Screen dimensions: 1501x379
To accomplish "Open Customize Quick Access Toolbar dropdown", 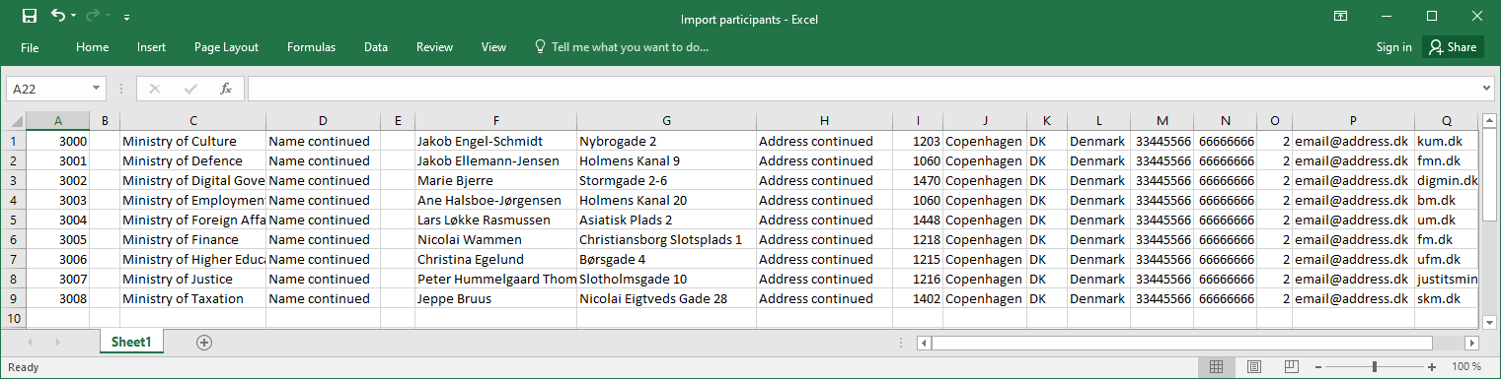I will 127,18.
